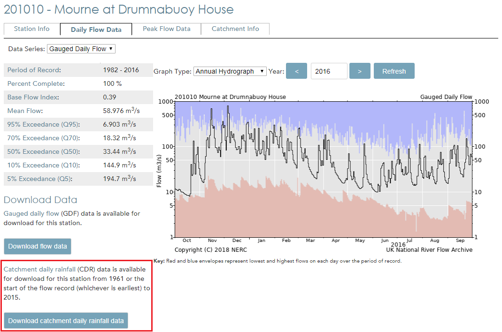Follow the Gauged daily flow link

31,213
